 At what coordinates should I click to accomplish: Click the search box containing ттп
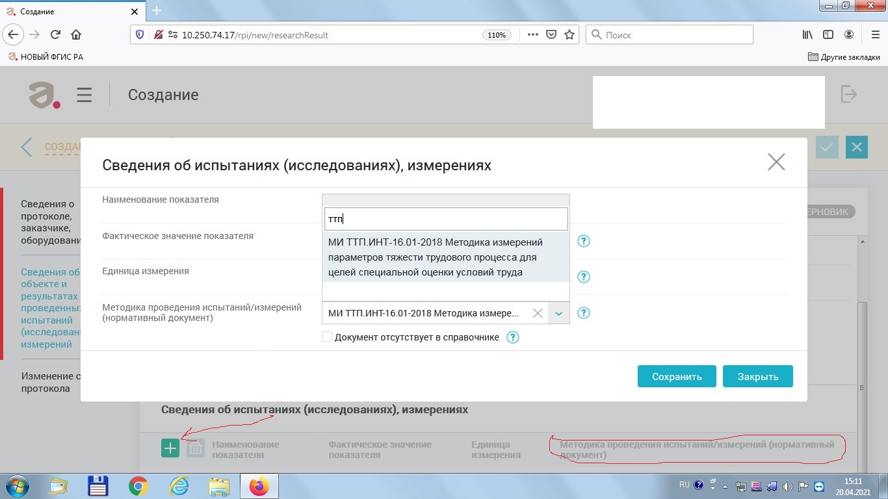(x=446, y=219)
